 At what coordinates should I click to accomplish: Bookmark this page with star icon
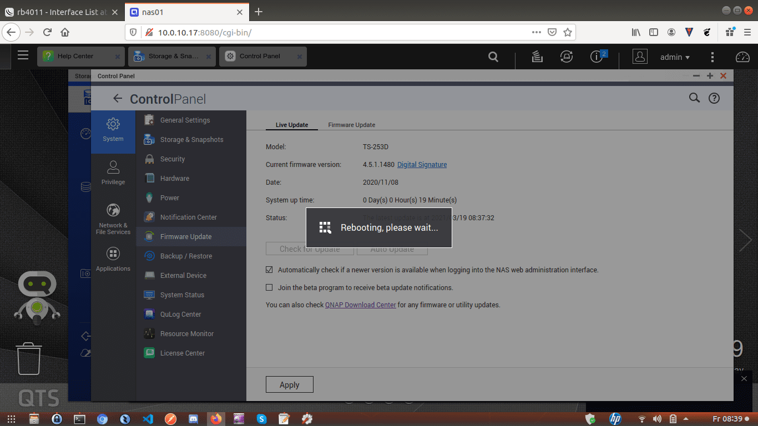[x=567, y=32]
